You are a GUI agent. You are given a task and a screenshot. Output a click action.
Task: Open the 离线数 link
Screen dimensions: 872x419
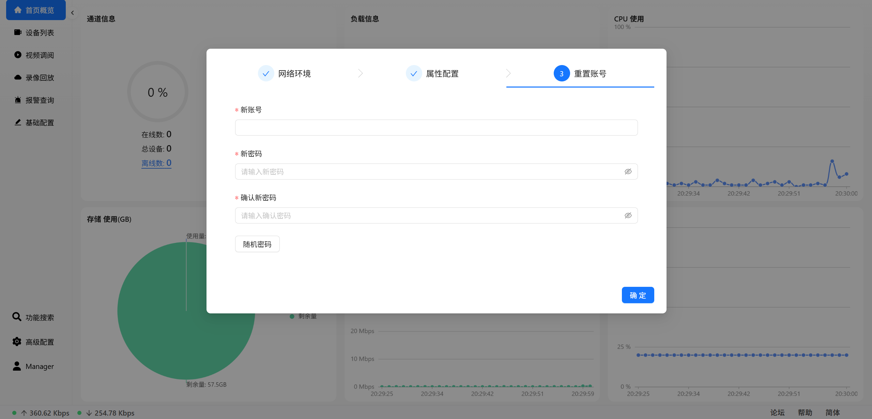(156, 163)
